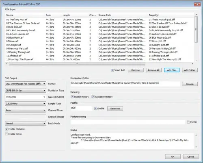Select the row 08 Gaslight.aif

pos(100,45)
